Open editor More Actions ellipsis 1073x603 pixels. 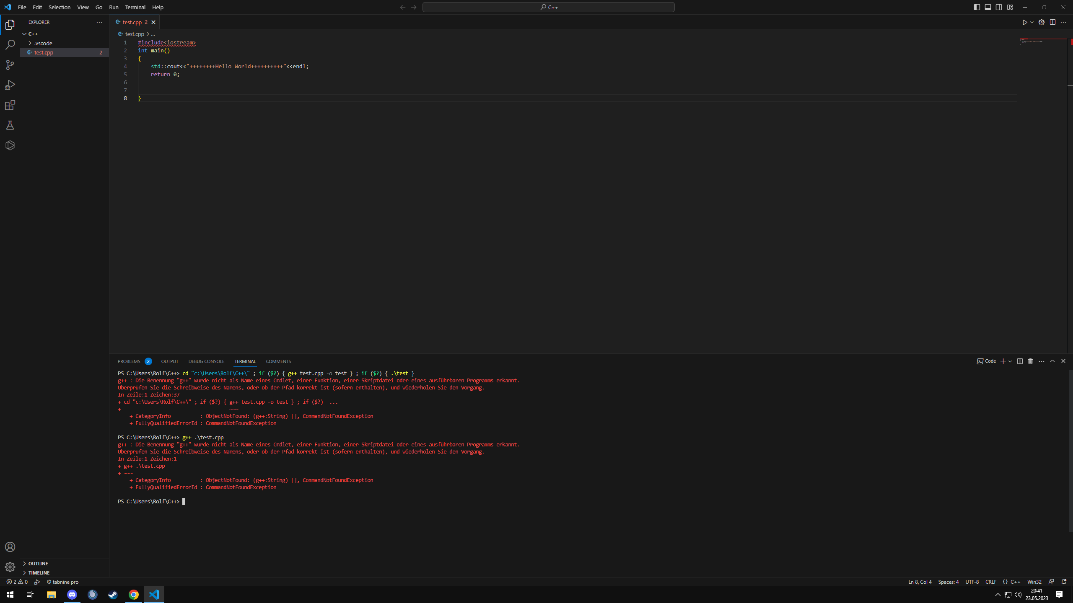pyautogui.click(x=1063, y=22)
